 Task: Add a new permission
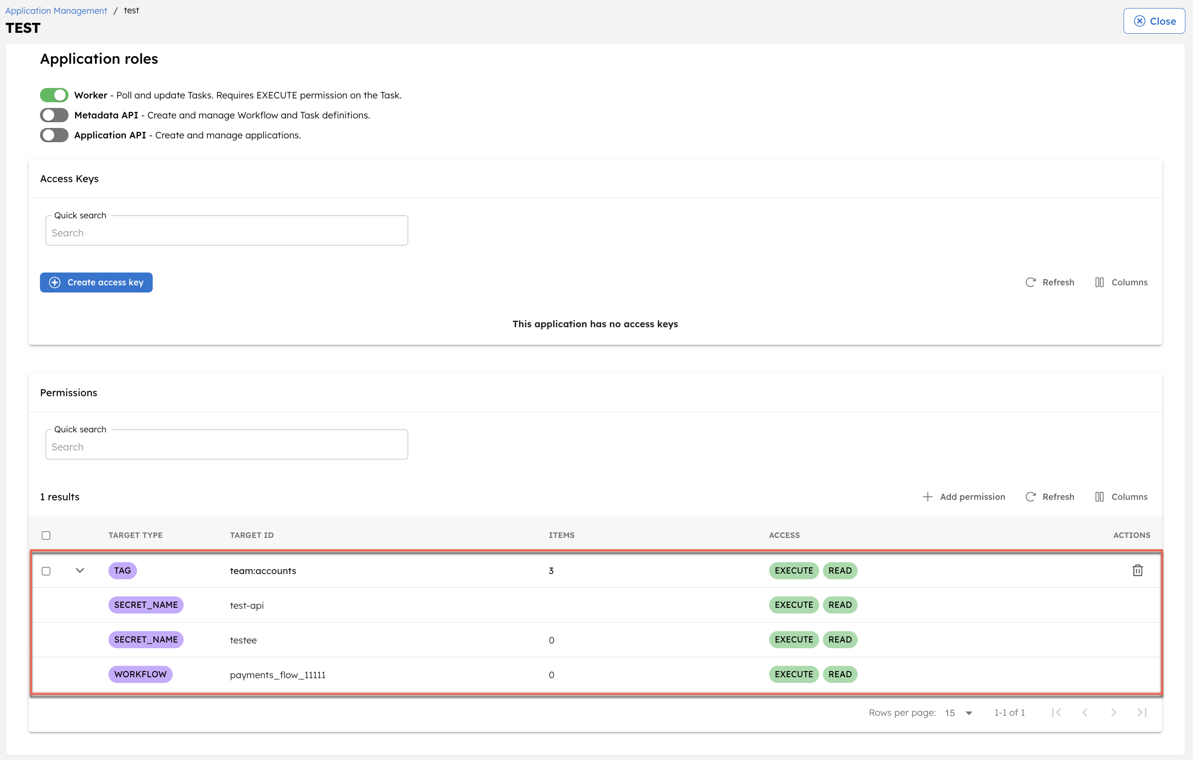point(963,497)
